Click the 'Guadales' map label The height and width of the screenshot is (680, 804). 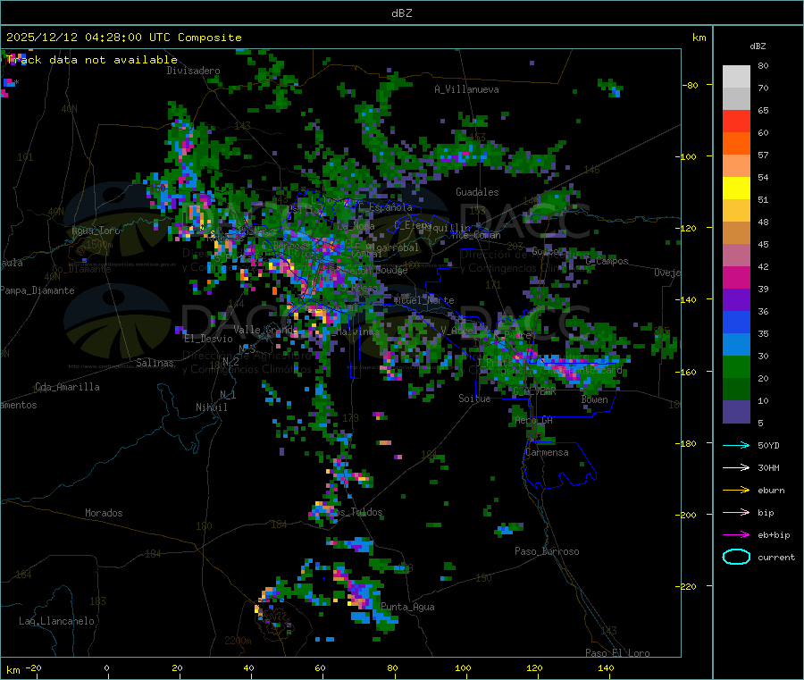(x=477, y=192)
